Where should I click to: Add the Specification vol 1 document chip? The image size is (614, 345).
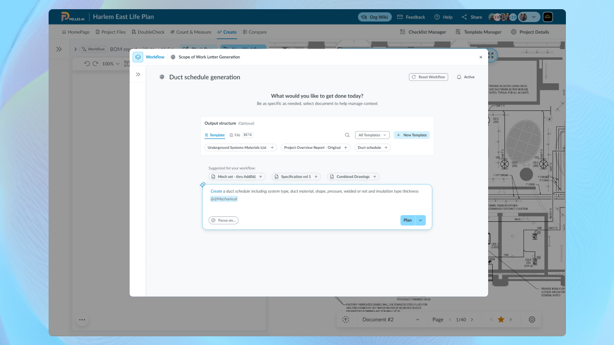(296, 177)
